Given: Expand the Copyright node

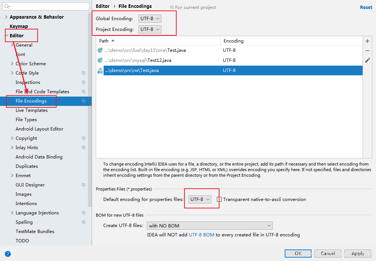Looking at the screenshot, I should click(12, 138).
